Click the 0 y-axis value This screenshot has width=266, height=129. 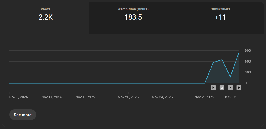coord(246,83)
